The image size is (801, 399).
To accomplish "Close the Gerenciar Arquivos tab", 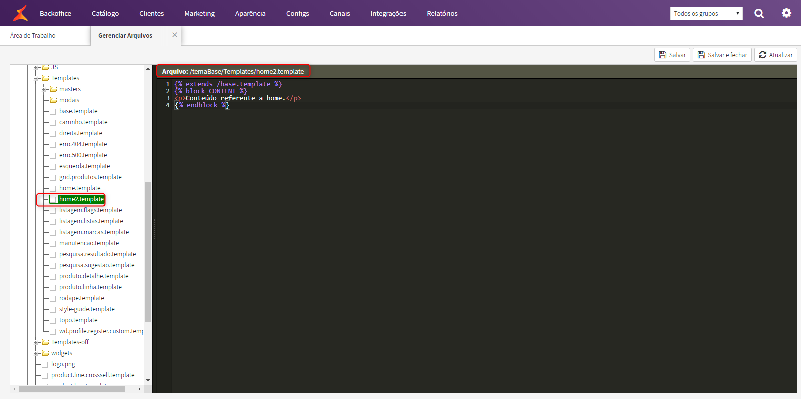I will 175,35.
